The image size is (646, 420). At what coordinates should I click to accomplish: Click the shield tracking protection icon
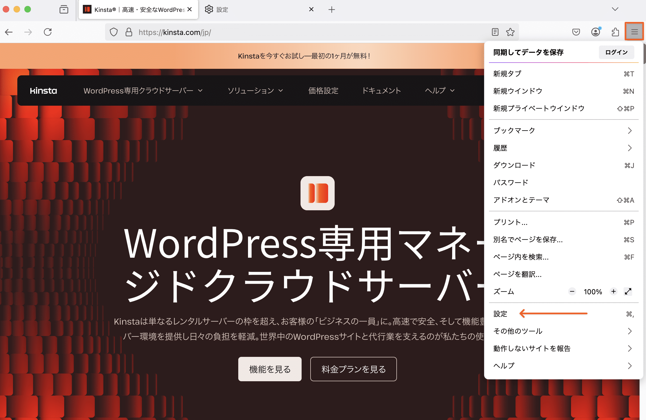pos(114,32)
